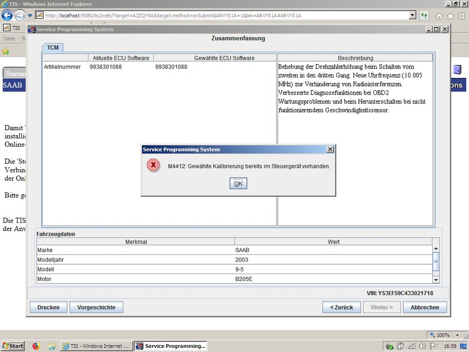Open the browser Tools gear icon
The height and width of the screenshot is (352, 469).
[461, 16]
